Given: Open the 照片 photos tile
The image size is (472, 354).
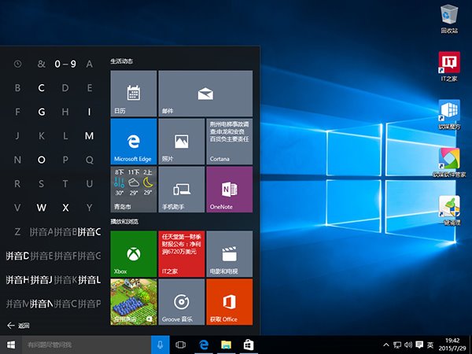Looking at the screenshot, I should click(x=181, y=142).
